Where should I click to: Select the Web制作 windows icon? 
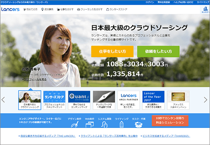click(x=89, y=124)
